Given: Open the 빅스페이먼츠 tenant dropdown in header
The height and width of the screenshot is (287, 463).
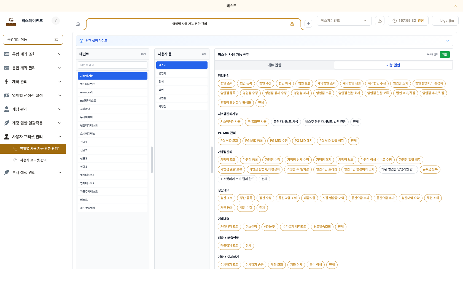Looking at the screenshot, I should [344, 21].
